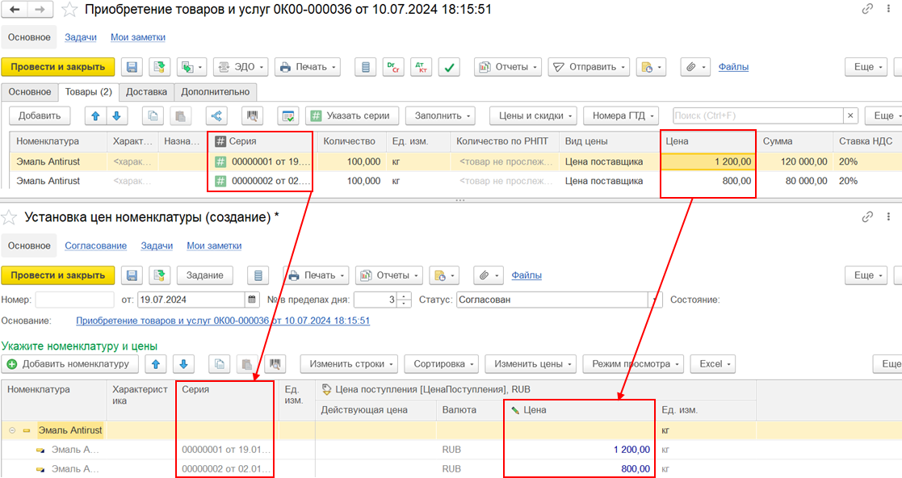Toggle favorite star for Установка цен номенклатуры

coord(10,217)
